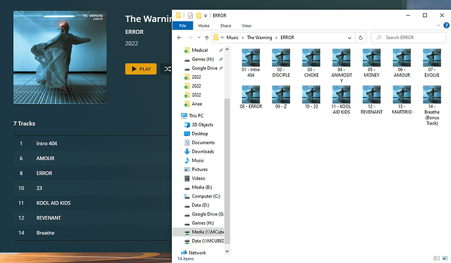Screen dimensions: 451x263
Task: Select Music in navigation pane
Action: [x=197, y=160]
